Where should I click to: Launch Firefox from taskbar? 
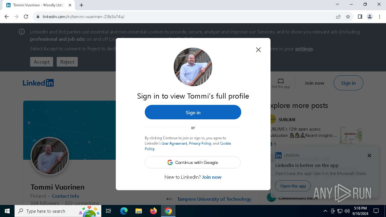[x=153, y=211]
